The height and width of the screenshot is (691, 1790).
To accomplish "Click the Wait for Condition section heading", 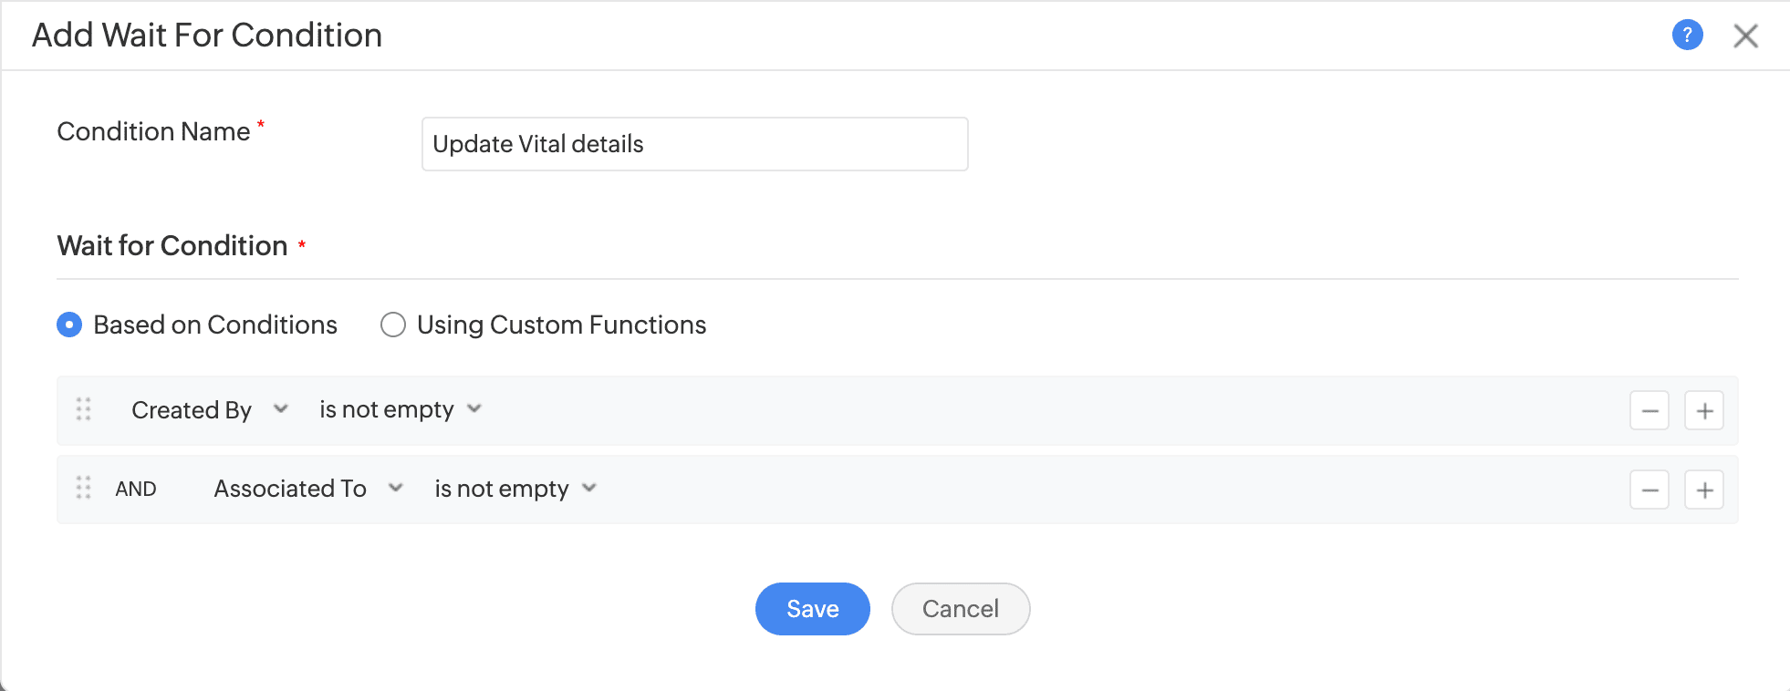I will pyautogui.click(x=172, y=246).
